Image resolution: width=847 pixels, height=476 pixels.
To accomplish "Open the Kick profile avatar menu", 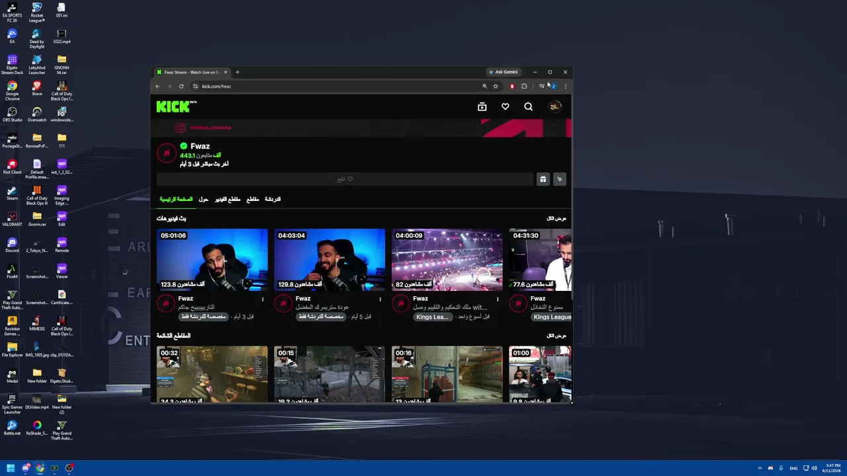I will (555, 106).
